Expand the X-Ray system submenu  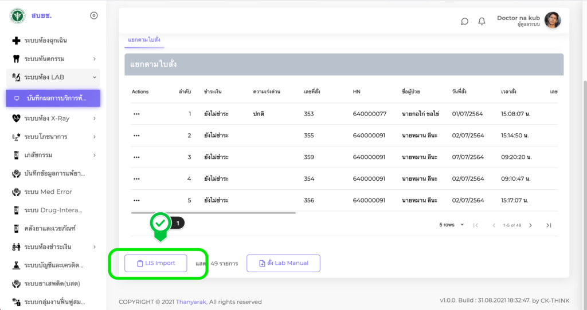tap(94, 118)
